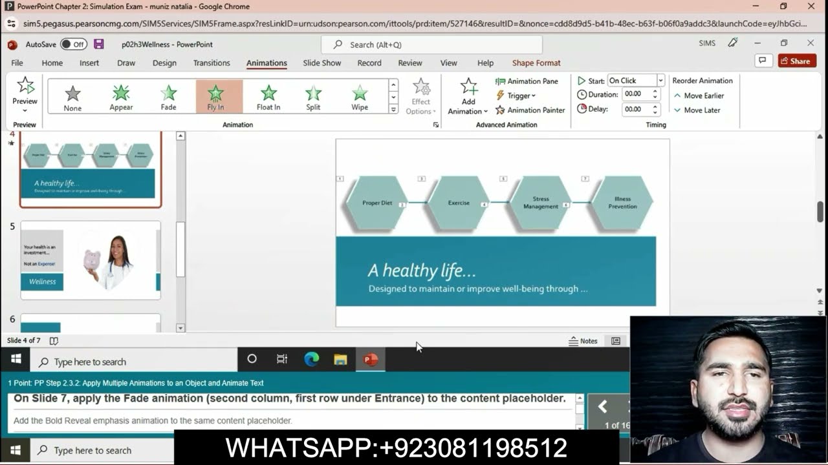Open Add Animation gallery

click(468, 97)
